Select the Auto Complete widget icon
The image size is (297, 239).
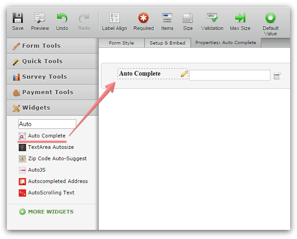(x=22, y=136)
